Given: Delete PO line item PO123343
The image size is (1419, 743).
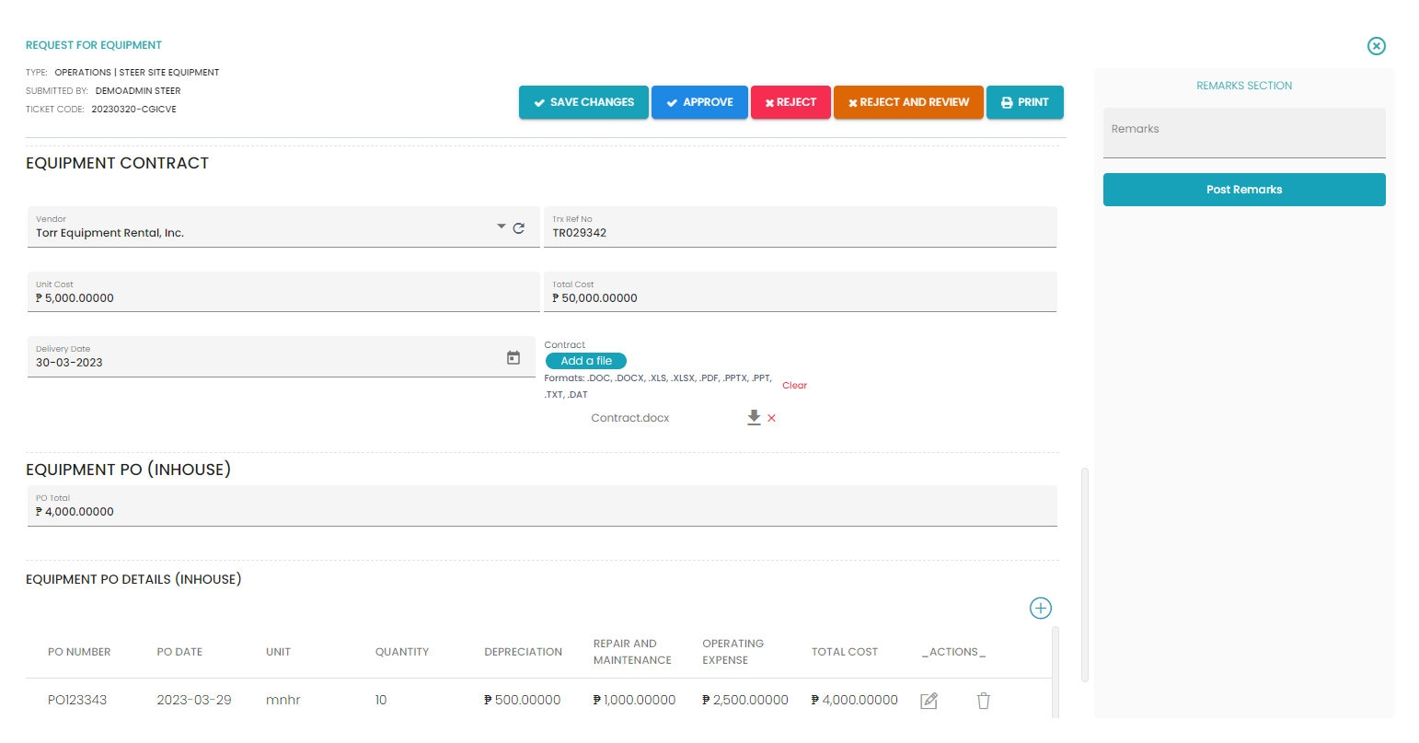Looking at the screenshot, I should click(983, 700).
